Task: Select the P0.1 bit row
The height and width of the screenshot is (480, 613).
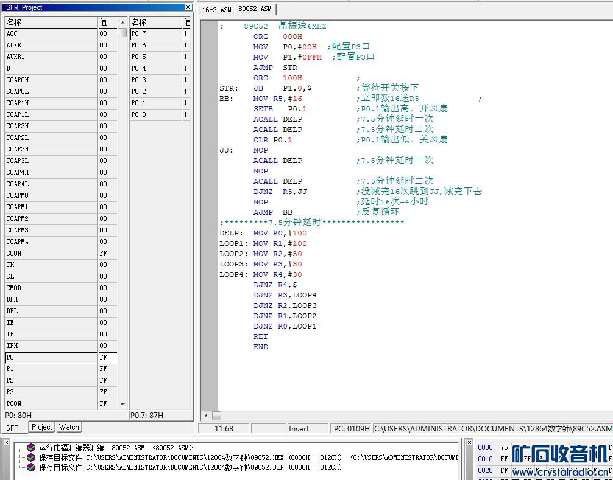Action: pos(160,103)
